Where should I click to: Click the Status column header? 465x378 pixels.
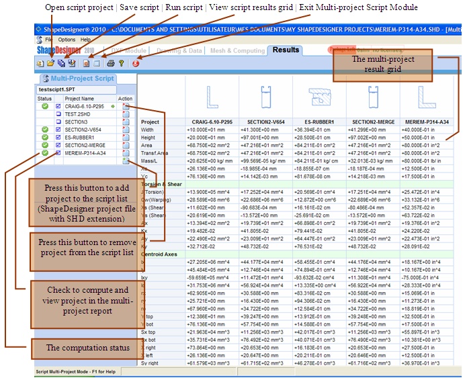click(x=44, y=99)
